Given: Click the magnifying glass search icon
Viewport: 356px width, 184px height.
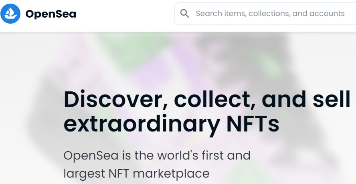Looking at the screenshot, I should pyautogui.click(x=184, y=14).
